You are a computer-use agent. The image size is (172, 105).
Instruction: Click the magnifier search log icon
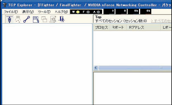pos(53,19)
